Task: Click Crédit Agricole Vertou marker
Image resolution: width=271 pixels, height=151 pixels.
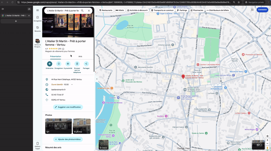Action: coord(234,75)
